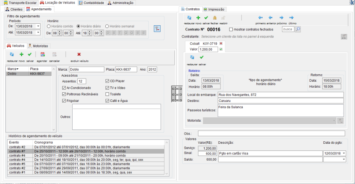Click 'novo' green plus in Veículos toolbar

click(x=21, y=54)
